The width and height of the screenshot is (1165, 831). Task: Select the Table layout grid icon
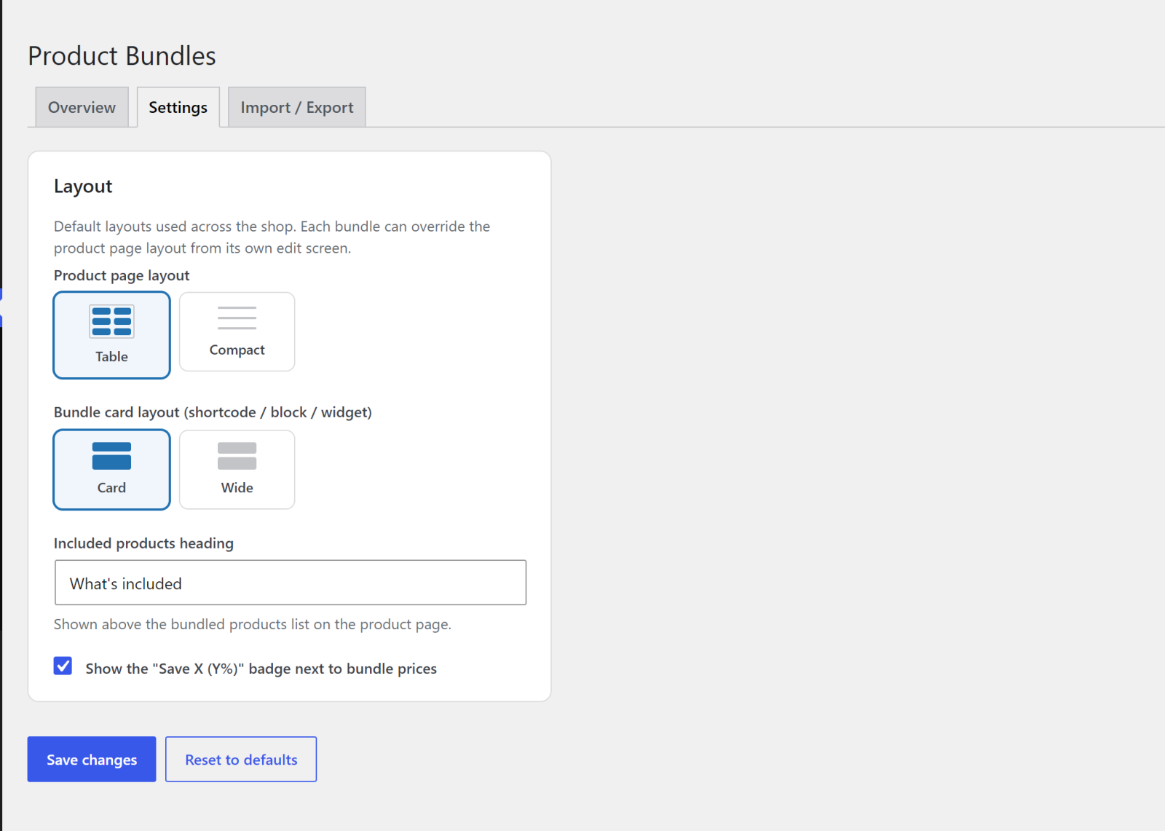pos(111,321)
